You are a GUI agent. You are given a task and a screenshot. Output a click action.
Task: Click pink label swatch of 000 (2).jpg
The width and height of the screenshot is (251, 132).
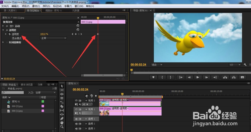pyautogui.click(x=43, y=106)
